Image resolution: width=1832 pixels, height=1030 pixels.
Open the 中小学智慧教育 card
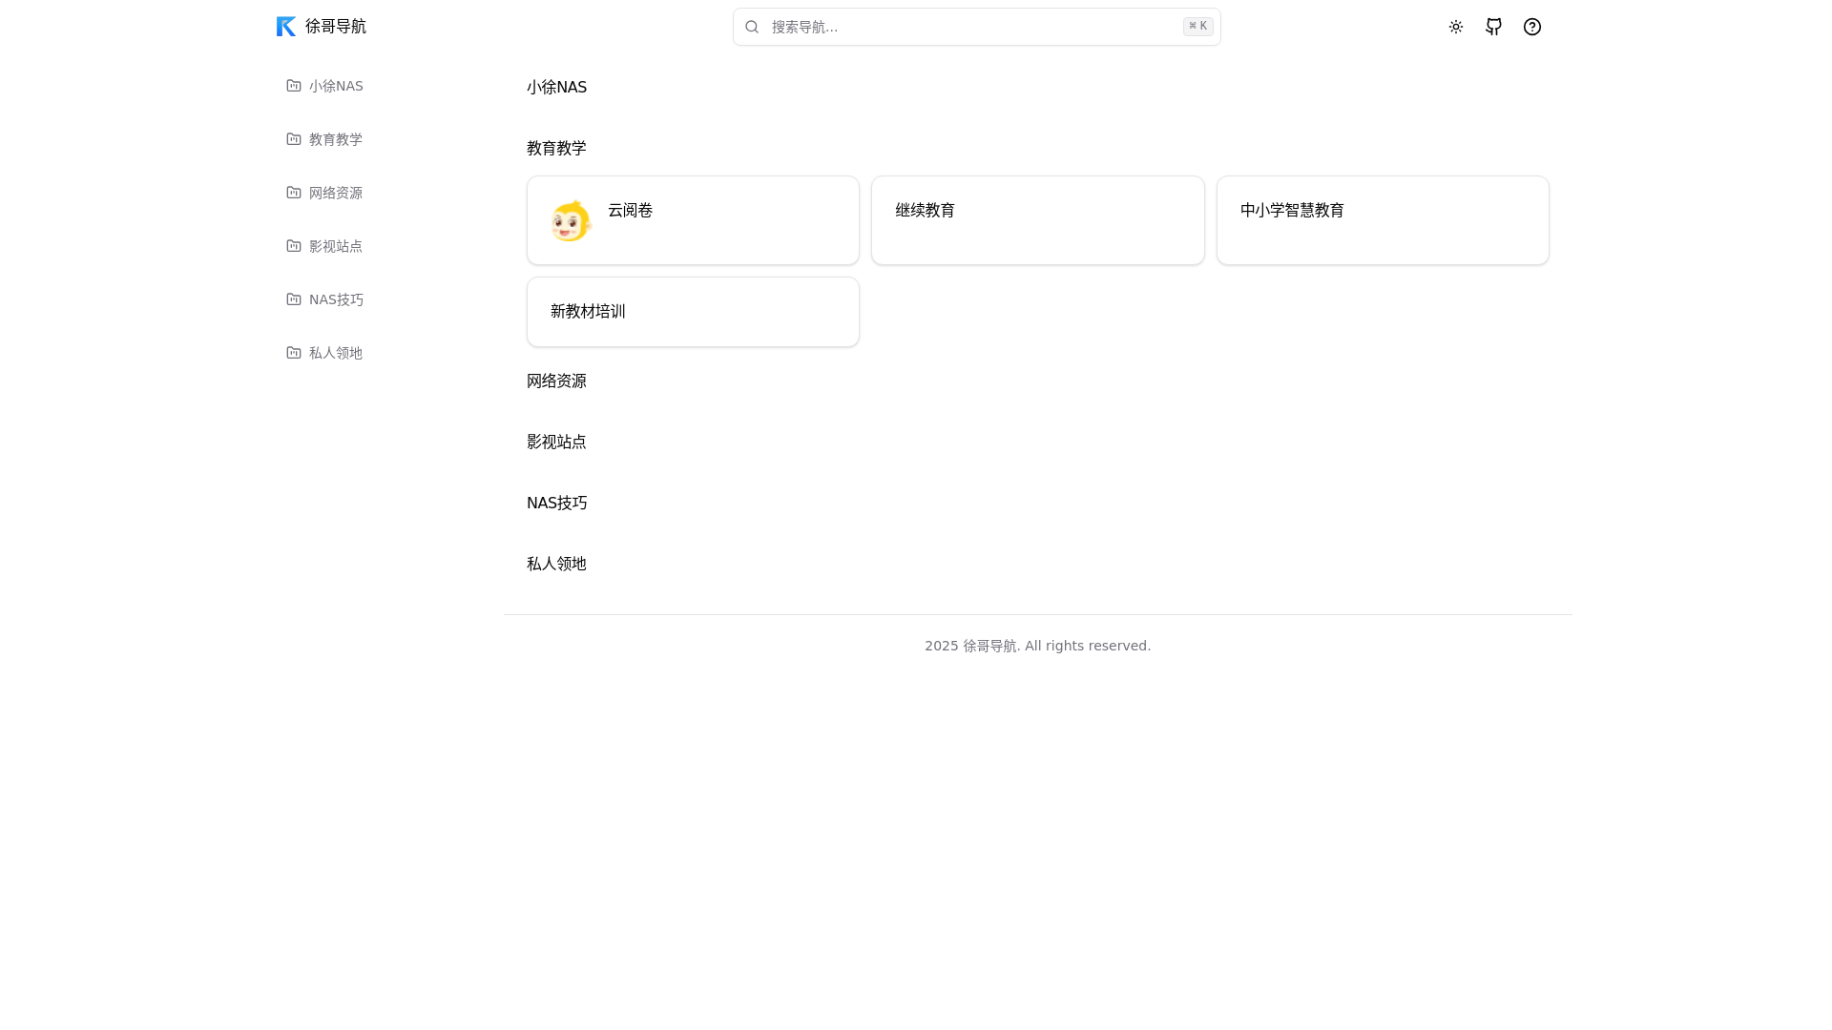[x=1383, y=220]
